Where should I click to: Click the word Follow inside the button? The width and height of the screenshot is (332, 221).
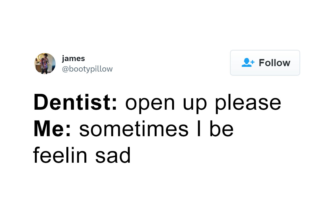[274, 63]
